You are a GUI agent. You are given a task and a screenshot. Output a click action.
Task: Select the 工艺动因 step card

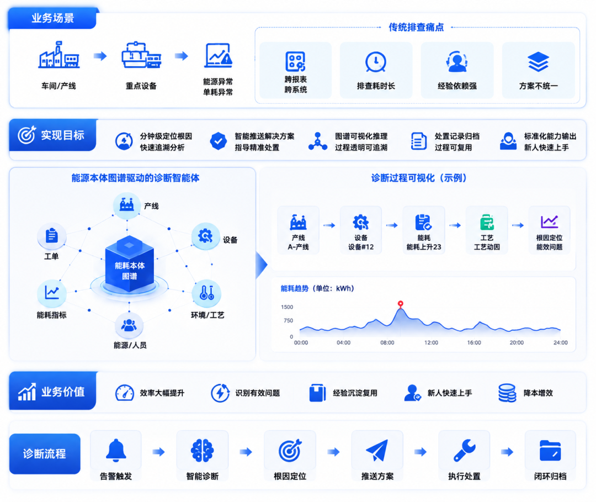pos(487,230)
